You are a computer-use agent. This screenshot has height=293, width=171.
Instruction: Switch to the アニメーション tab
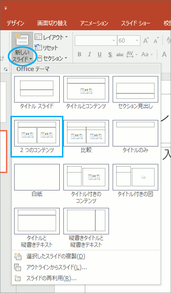click(94, 23)
